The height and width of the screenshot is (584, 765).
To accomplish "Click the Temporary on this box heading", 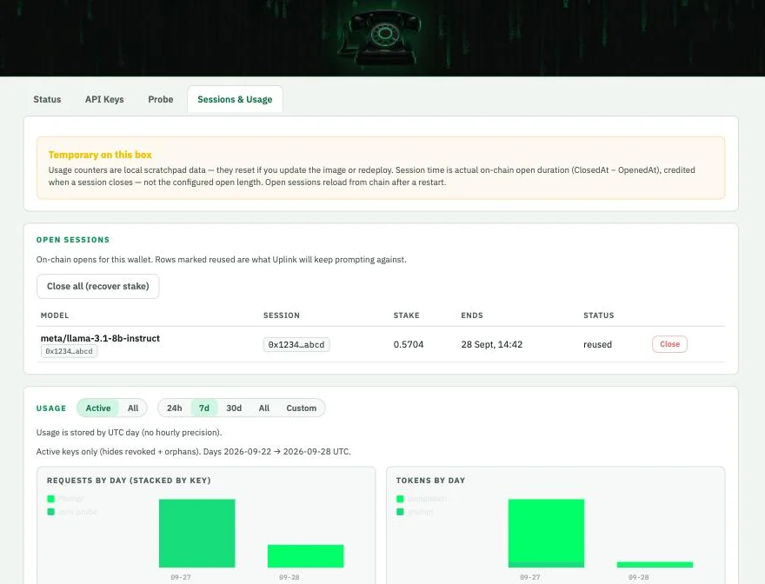I will [x=100, y=155].
